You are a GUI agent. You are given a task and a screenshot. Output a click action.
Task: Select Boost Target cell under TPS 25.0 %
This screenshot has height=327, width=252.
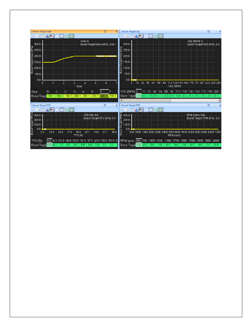pyautogui.click(x=76, y=145)
